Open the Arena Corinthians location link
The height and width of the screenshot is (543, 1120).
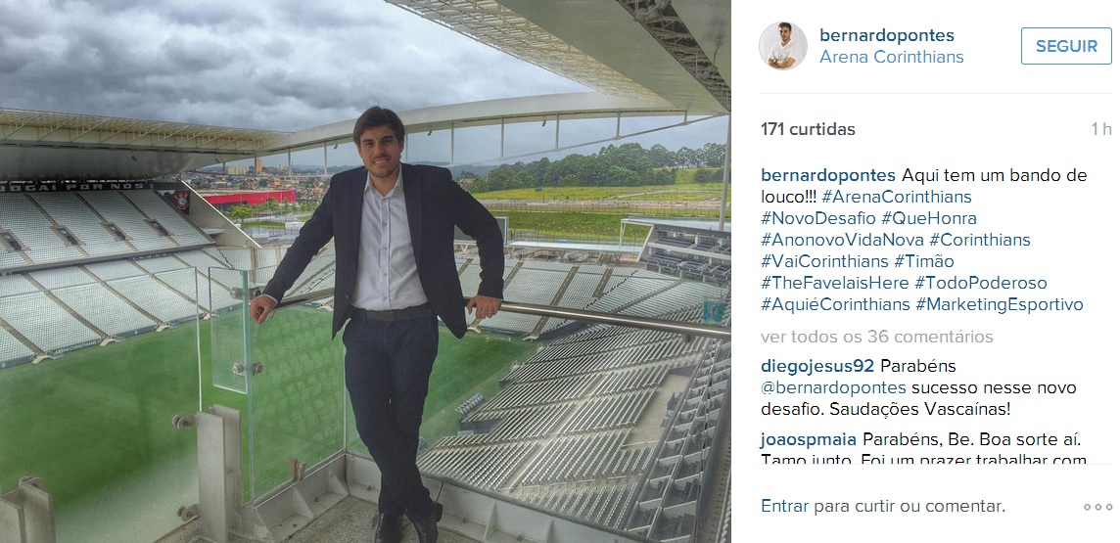892,57
